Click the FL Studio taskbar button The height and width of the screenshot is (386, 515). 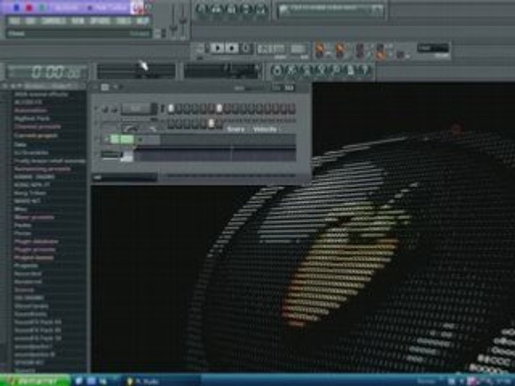(163, 381)
